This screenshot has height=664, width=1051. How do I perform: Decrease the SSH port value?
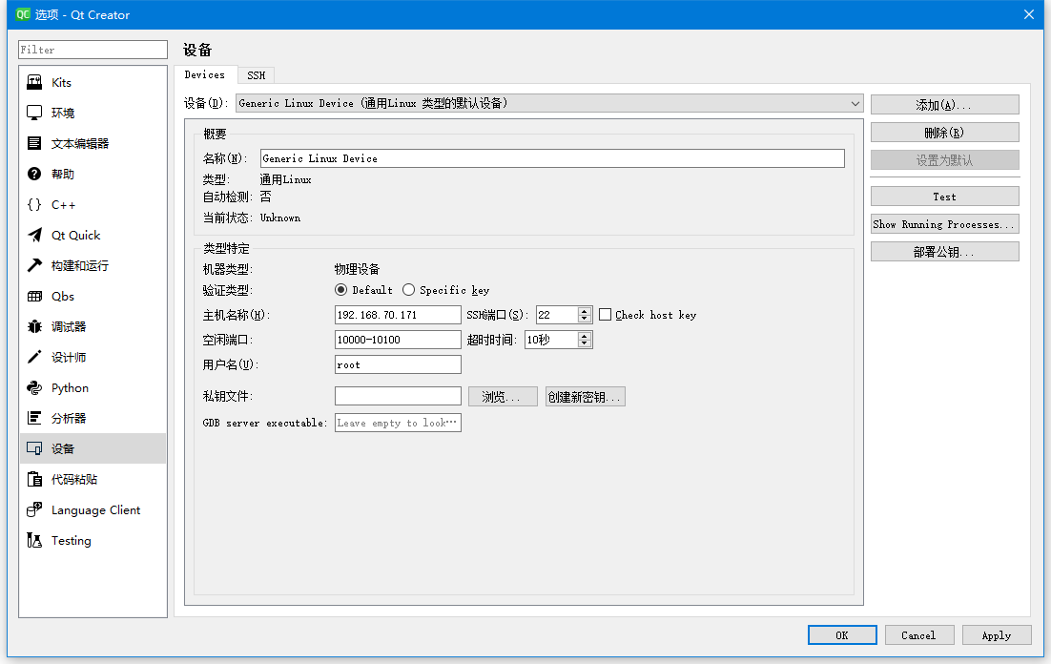[x=585, y=319]
